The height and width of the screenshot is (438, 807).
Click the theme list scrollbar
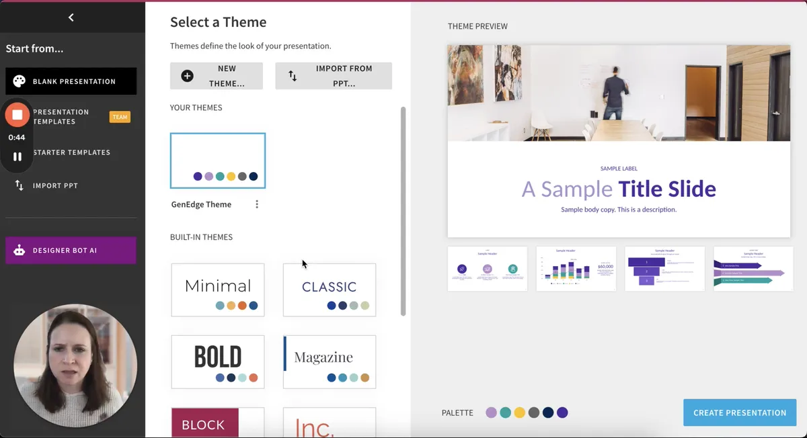click(x=403, y=211)
